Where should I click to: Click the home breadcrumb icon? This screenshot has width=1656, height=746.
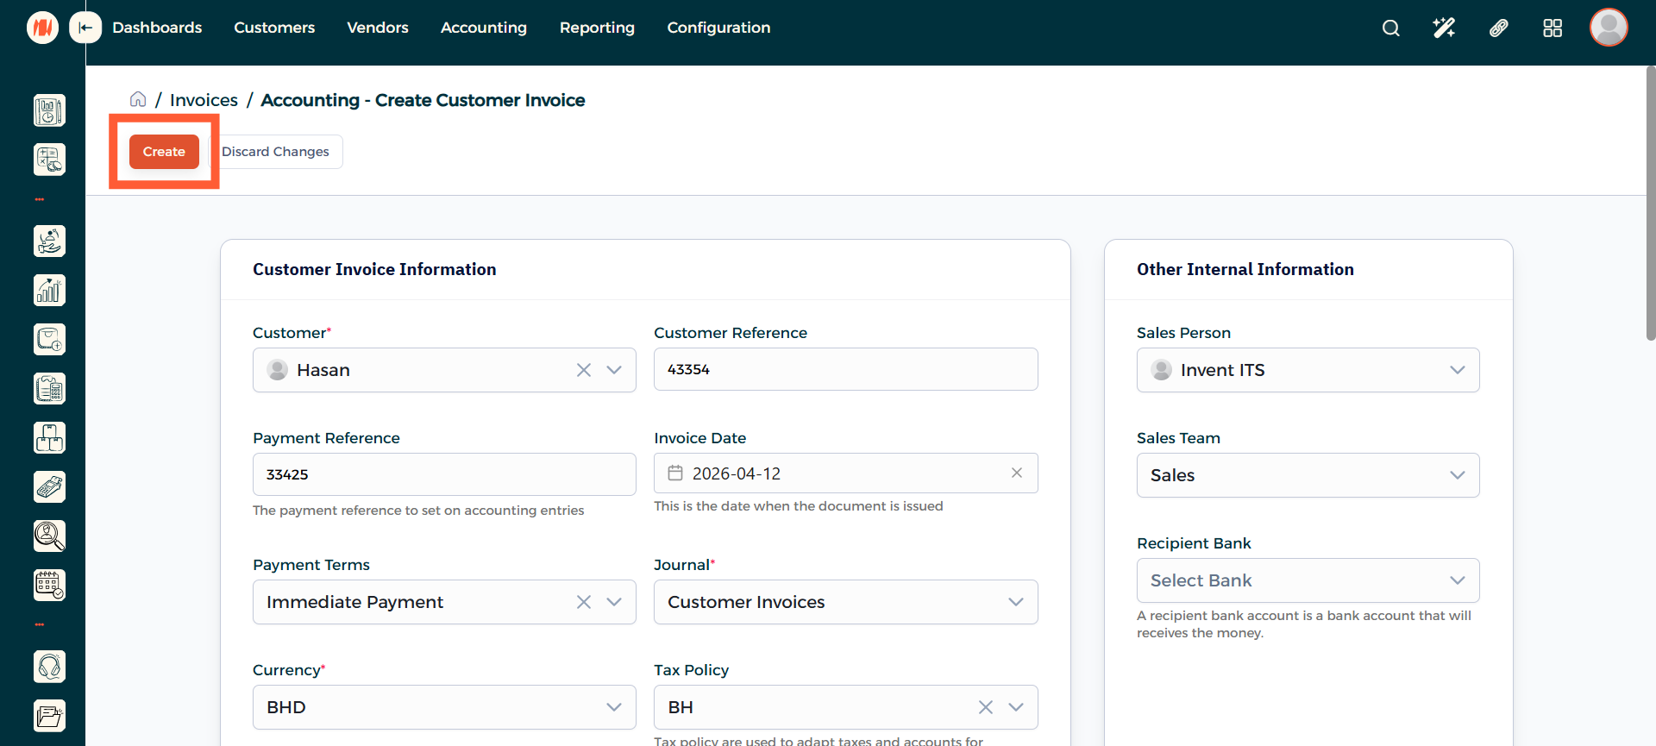point(138,99)
